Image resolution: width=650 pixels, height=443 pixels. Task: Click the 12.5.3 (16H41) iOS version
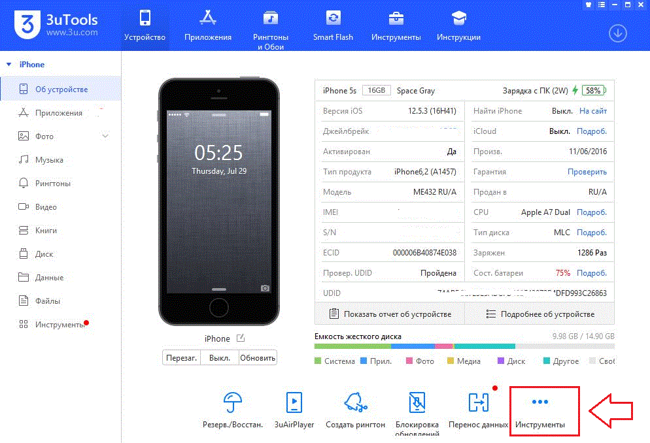(x=432, y=111)
